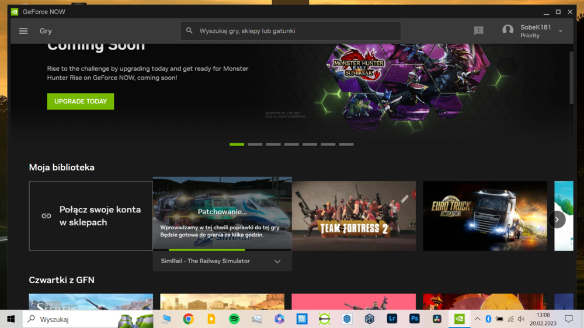This screenshot has height=328, width=584.
Task: Open Photoshop from the taskbar
Action: [x=414, y=319]
